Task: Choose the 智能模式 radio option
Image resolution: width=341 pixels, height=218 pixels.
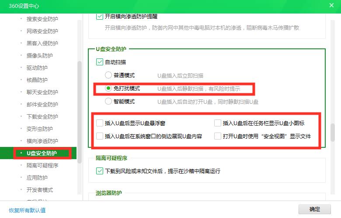Action: click(x=108, y=101)
